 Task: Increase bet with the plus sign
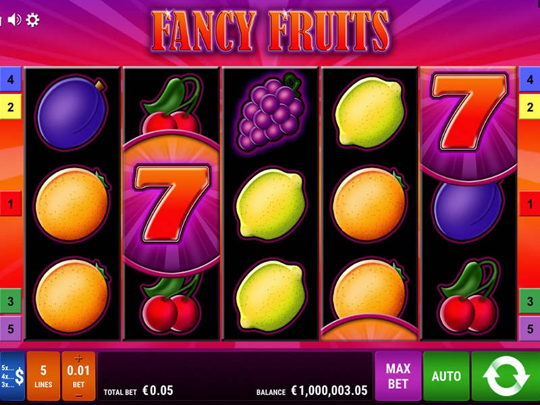click(x=78, y=358)
